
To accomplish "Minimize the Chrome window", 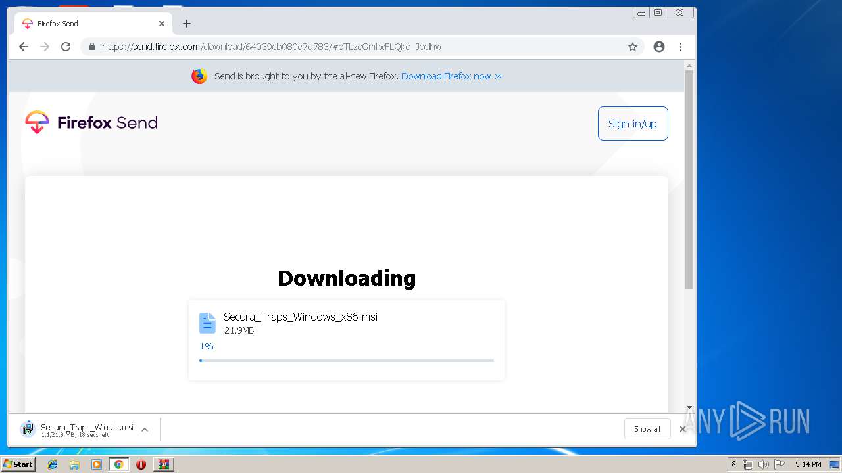I will pos(641,12).
